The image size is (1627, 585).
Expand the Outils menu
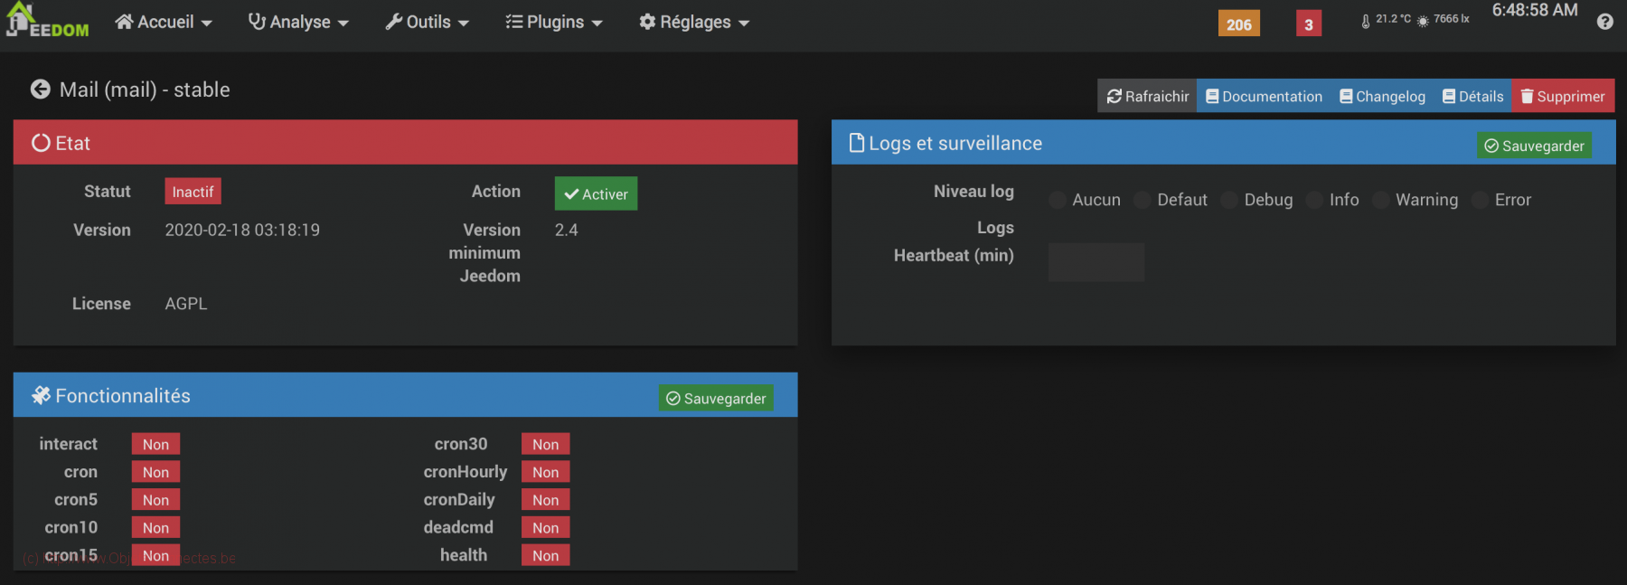click(427, 23)
